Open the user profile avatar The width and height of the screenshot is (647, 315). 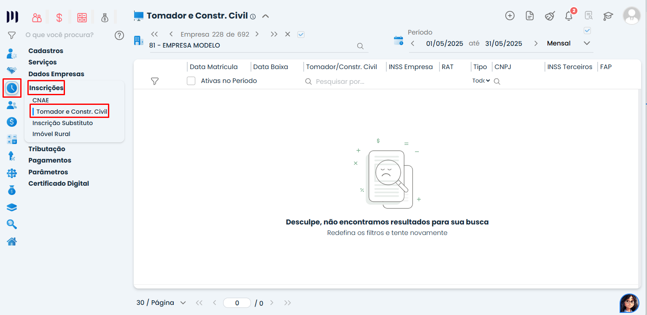(x=631, y=16)
